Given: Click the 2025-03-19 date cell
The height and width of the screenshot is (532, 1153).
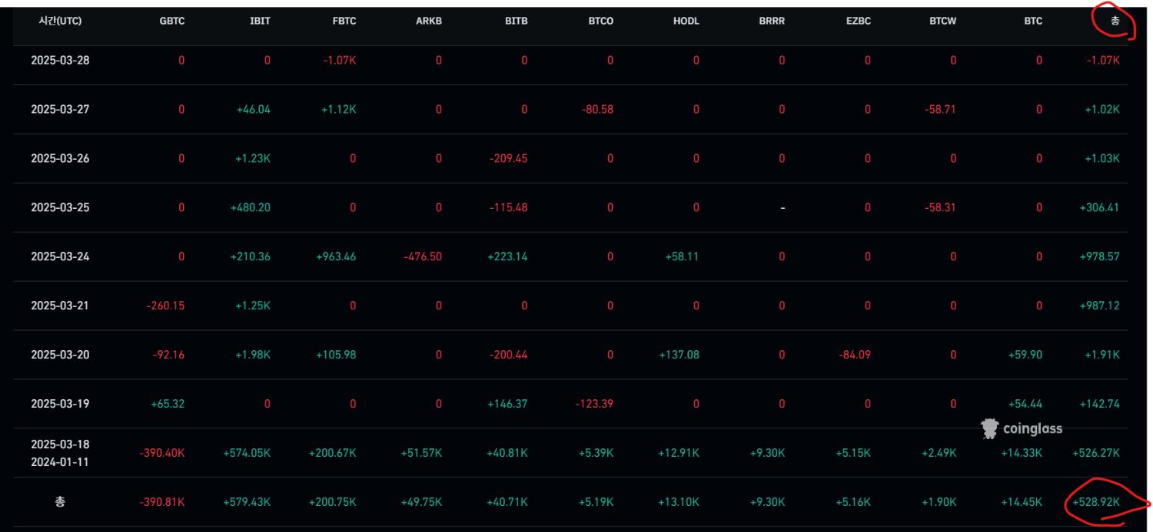Looking at the screenshot, I should [60, 404].
